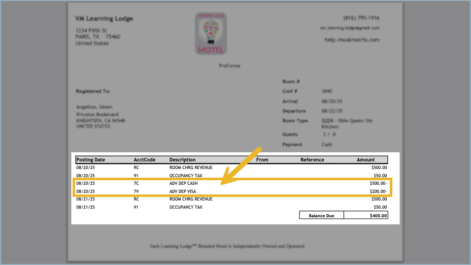Select the ADV DEP CASH row description
The width and height of the screenshot is (471, 265).
(x=183, y=183)
